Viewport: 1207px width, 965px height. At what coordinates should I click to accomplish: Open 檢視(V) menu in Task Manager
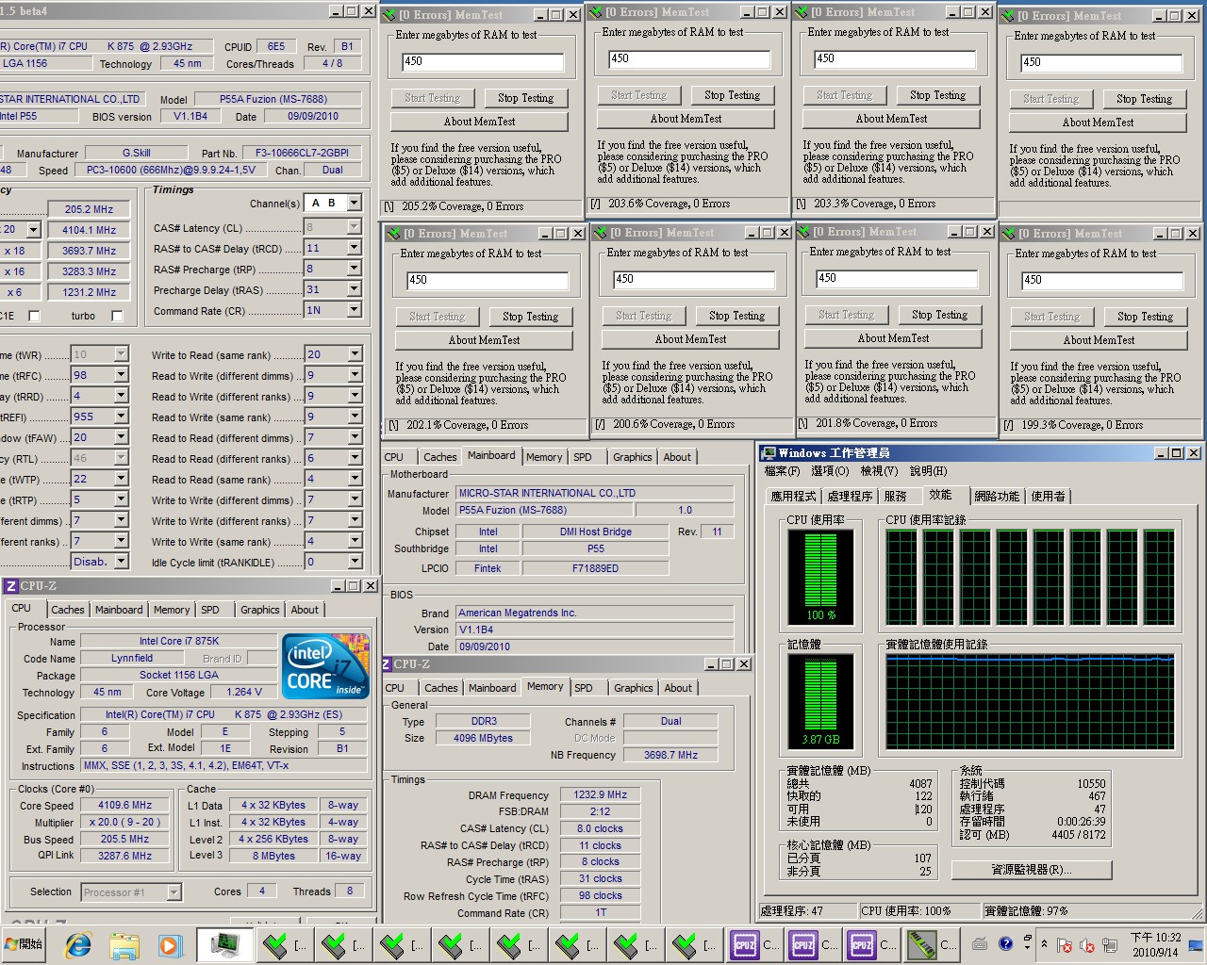[x=879, y=471]
